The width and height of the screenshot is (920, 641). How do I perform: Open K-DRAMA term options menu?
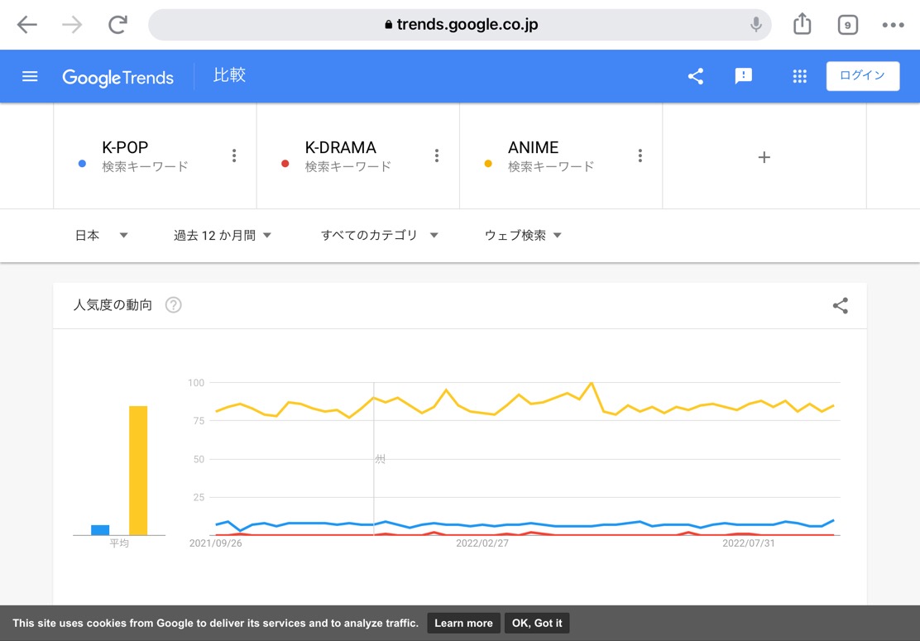(437, 155)
